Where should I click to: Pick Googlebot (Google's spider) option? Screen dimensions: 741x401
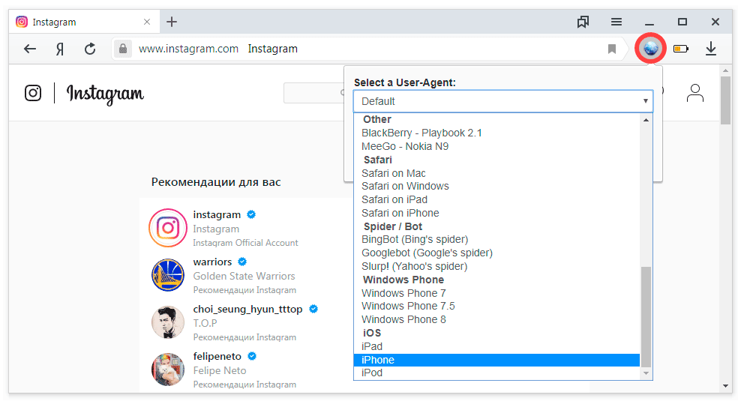pos(427,253)
